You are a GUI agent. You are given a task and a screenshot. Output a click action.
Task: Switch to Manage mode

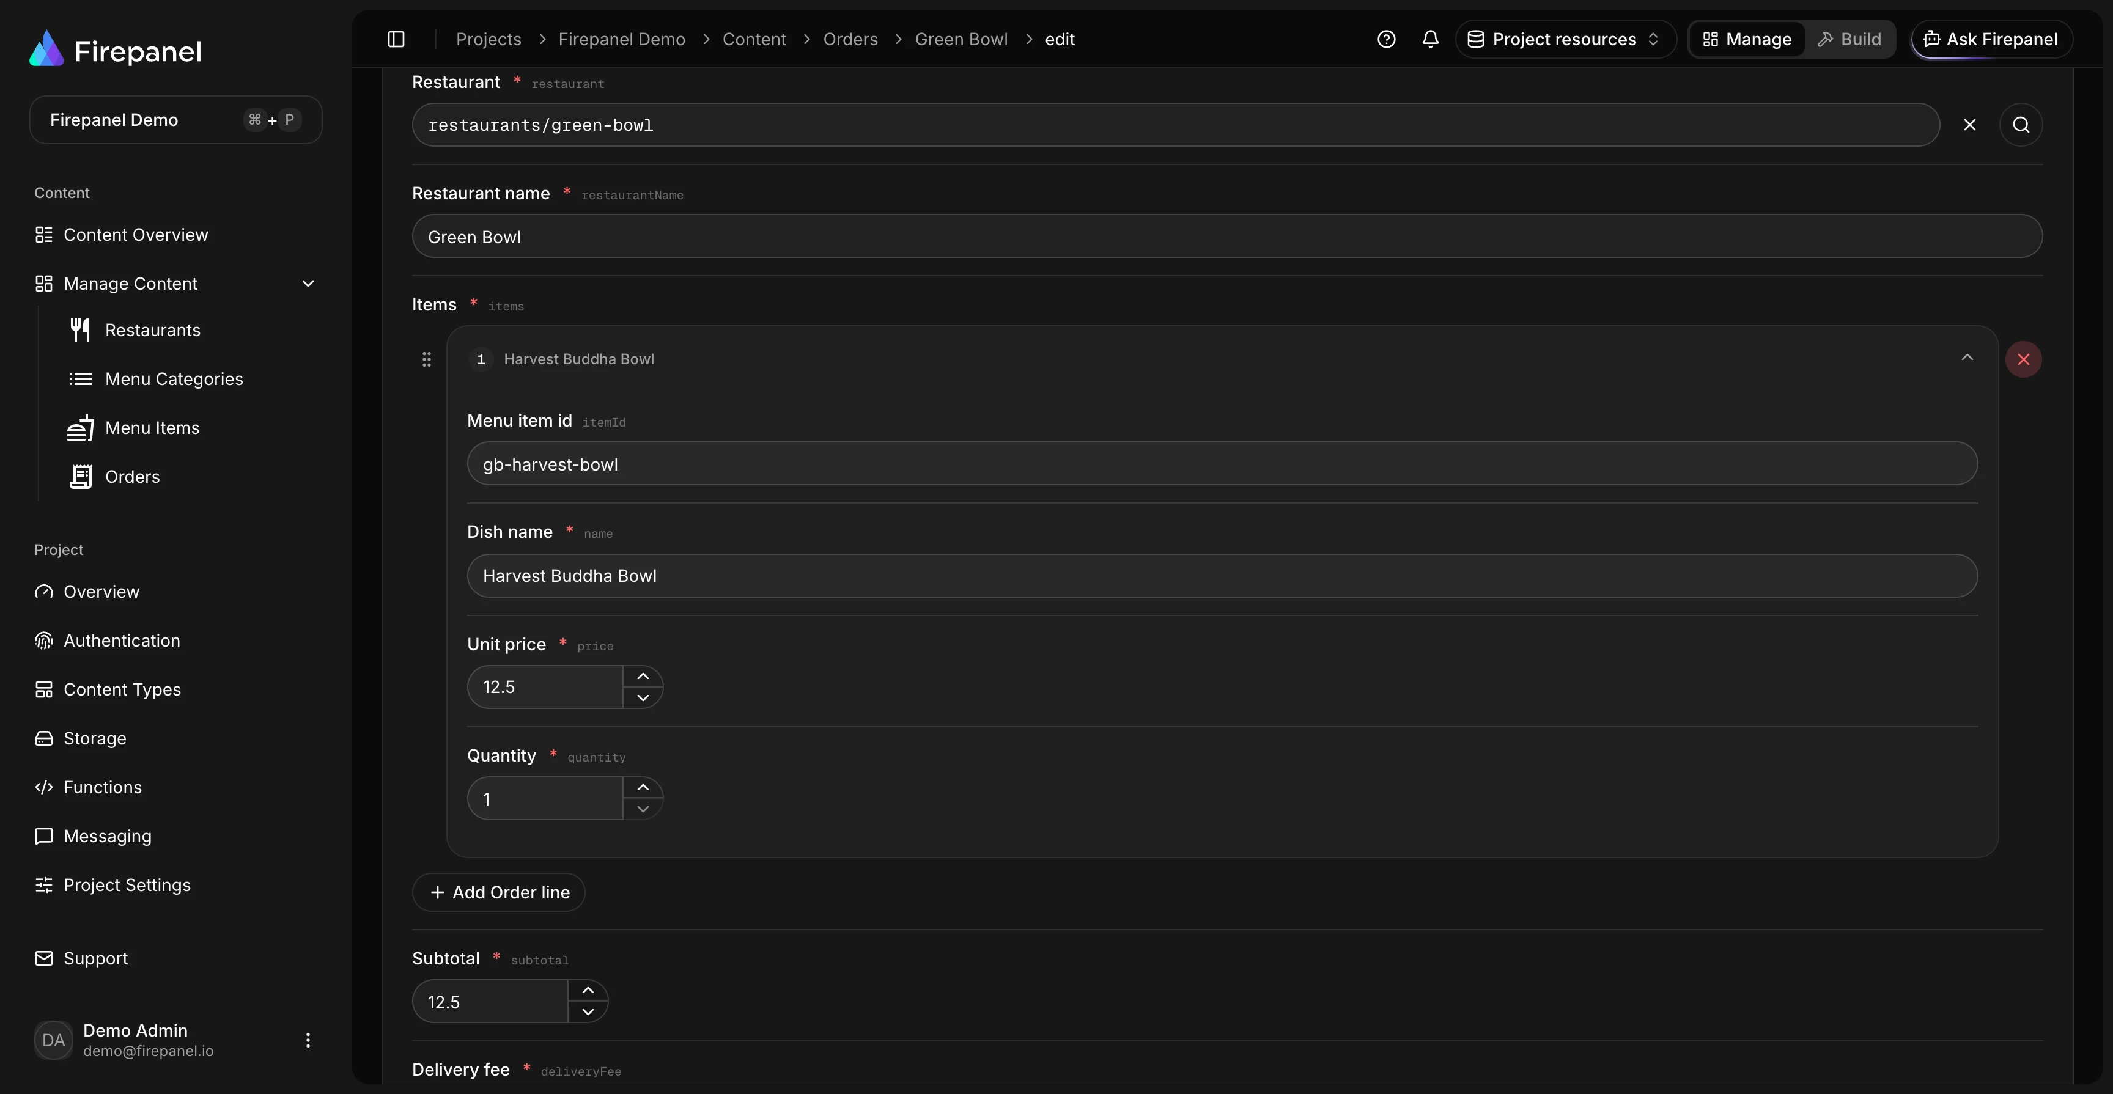(1747, 39)
